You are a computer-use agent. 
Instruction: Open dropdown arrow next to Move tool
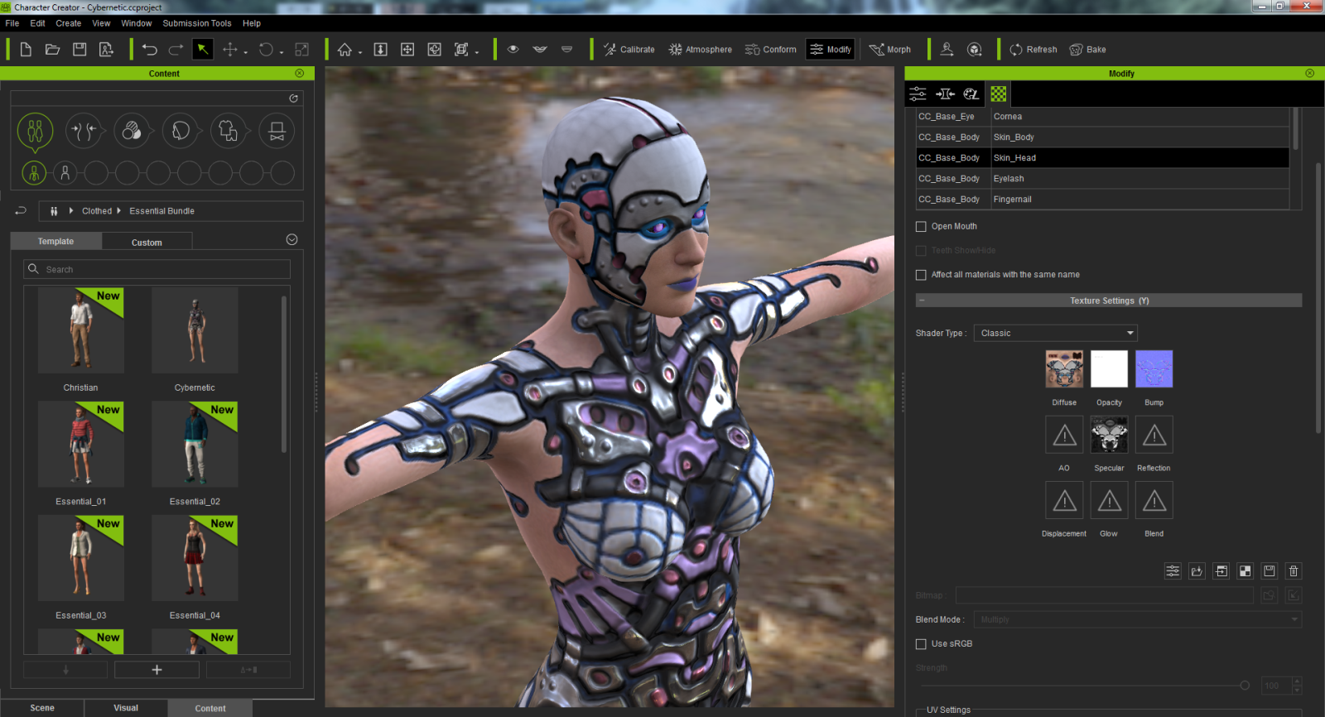coord(246,52)
